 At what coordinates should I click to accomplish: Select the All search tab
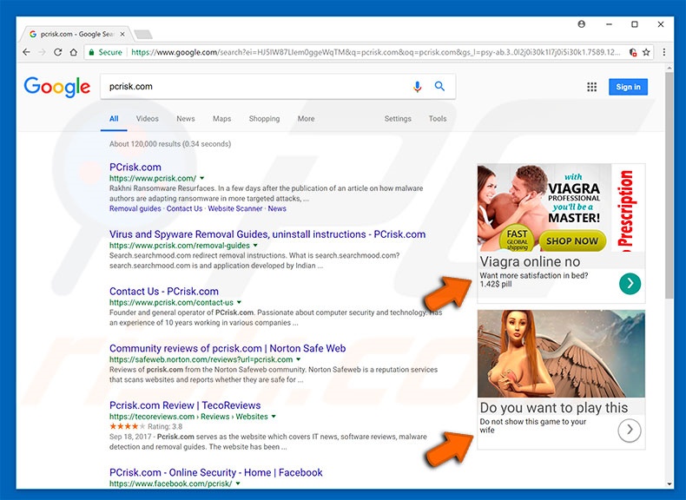click(x=114, y=119)
